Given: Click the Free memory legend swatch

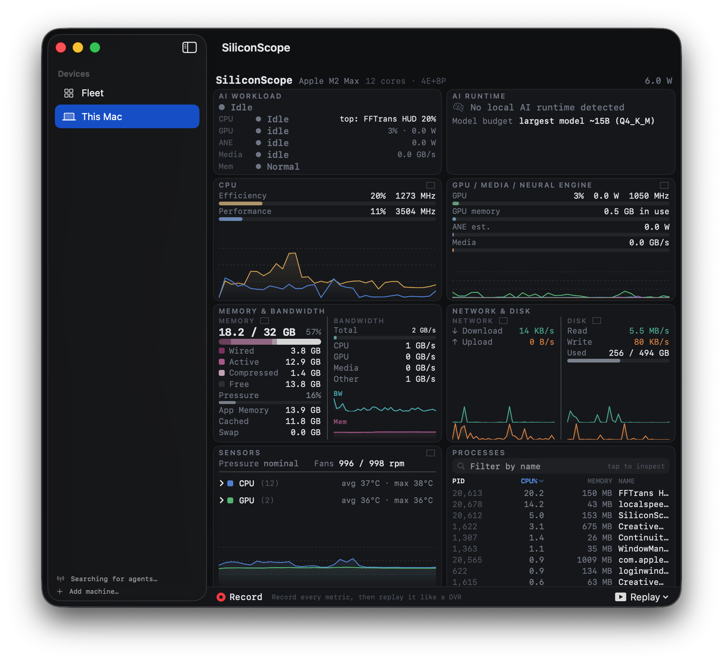Looking at the screenshot, I should (x=222, y=384).
